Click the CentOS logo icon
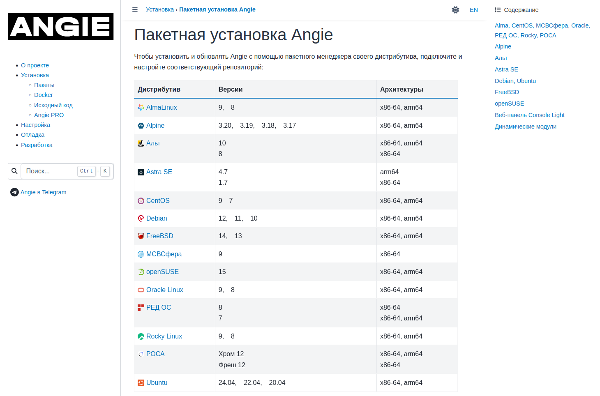The image size is (600, 396). [x=141, y=200]
